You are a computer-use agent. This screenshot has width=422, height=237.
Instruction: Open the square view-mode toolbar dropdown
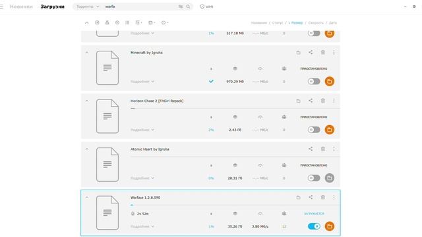[x=152, y=22]
